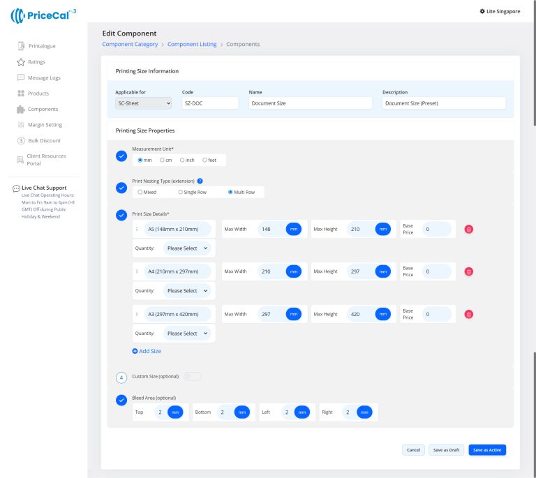
Task: Click the Description input field
Action: (x=443, y=103)
